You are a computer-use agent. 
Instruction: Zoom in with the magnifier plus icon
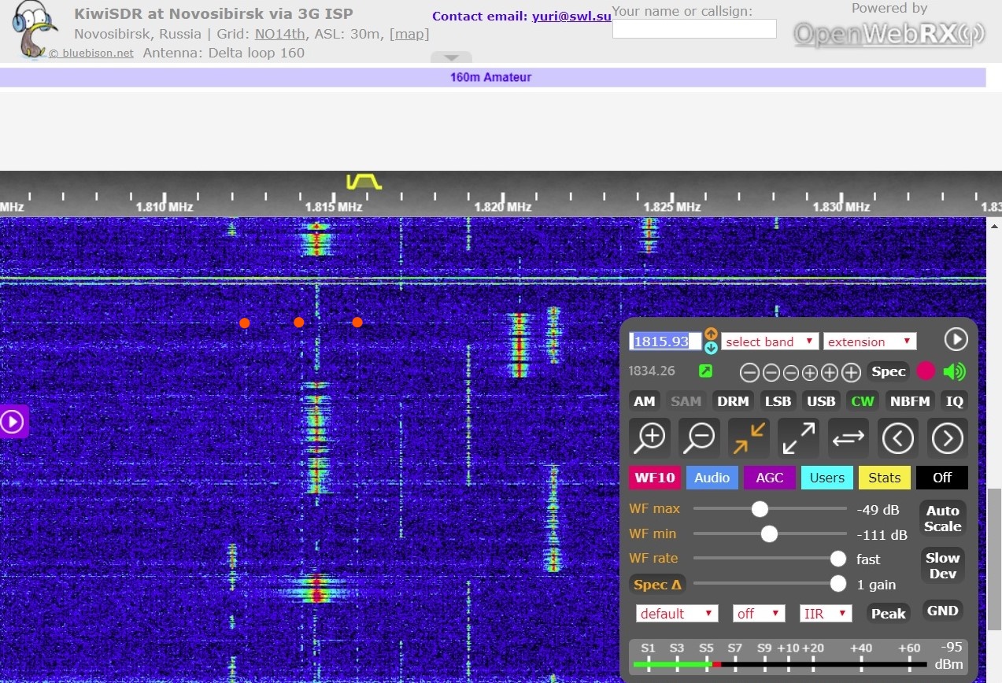650,437
